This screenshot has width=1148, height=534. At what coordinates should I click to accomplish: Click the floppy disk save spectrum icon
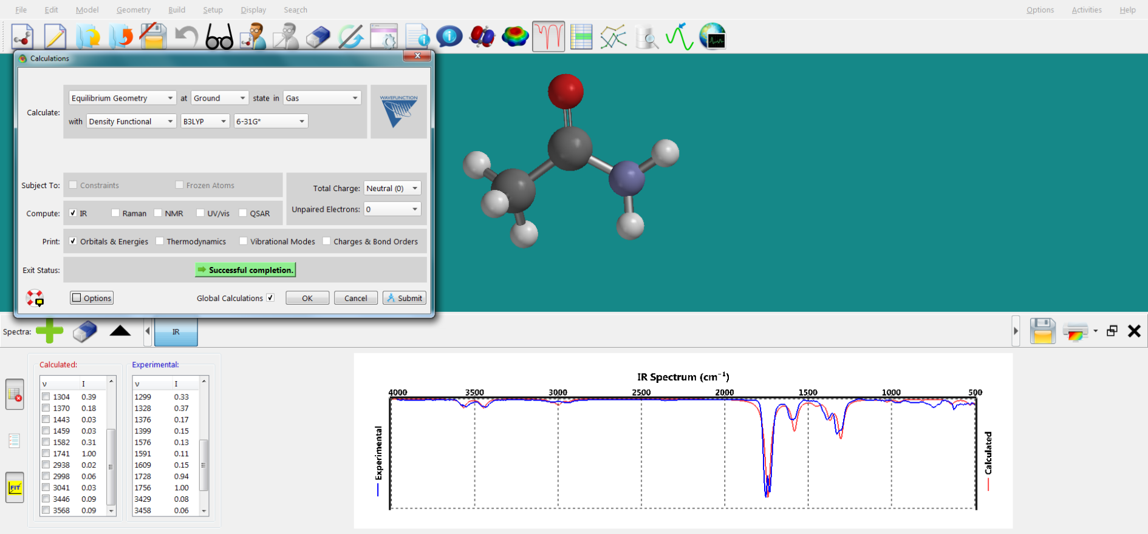(1042, 331)
